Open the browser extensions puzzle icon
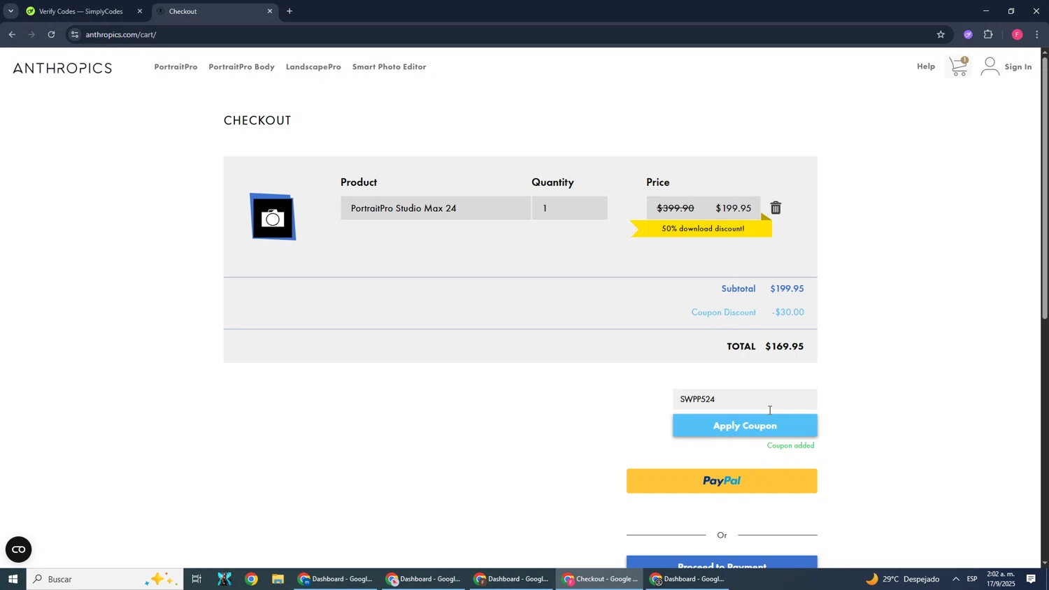The height and width of the screenshot is (590, 1049). pyautogui.click(x=989, y=34)
